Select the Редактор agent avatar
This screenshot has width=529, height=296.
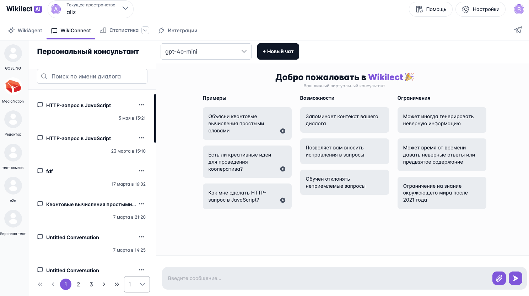pyautogui.click(x=13, y=120)
